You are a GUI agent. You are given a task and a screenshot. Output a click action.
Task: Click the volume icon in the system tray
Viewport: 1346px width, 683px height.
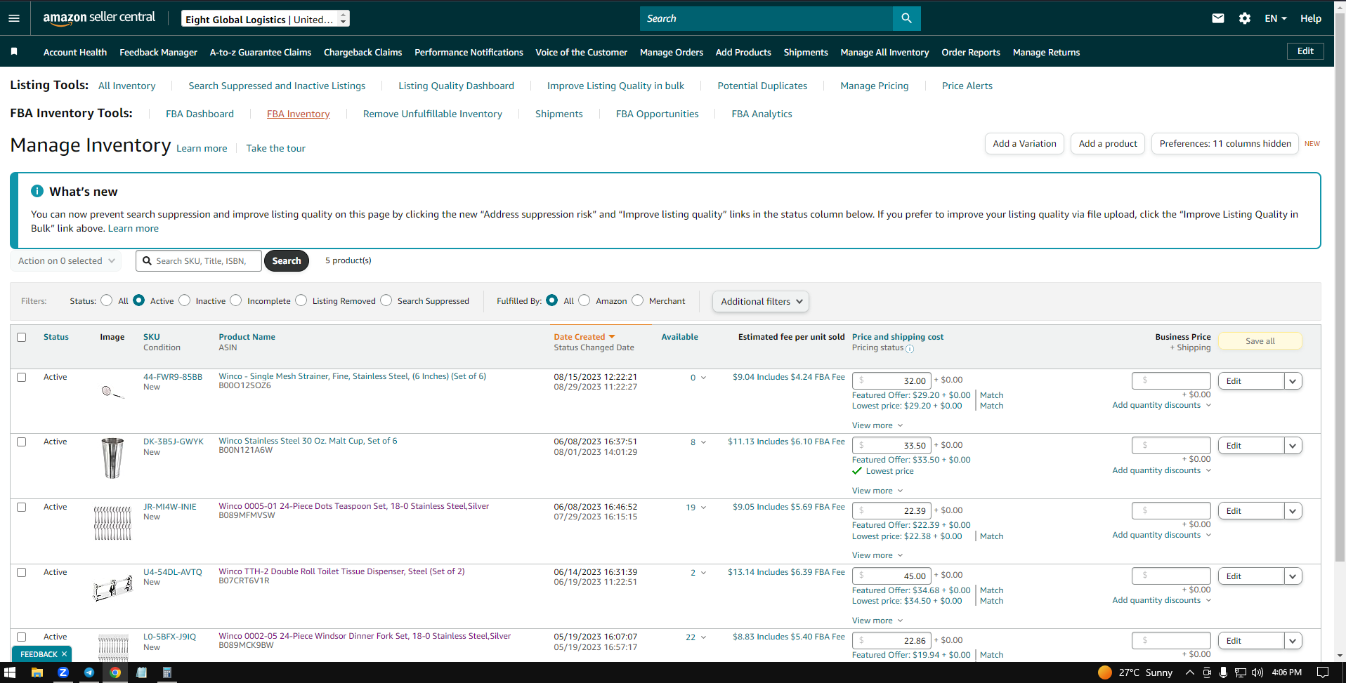(1257, 672)
